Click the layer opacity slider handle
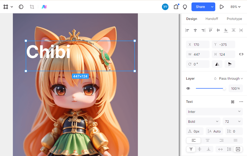Screen dimensions: 247x156 click(x=224, y=88)
